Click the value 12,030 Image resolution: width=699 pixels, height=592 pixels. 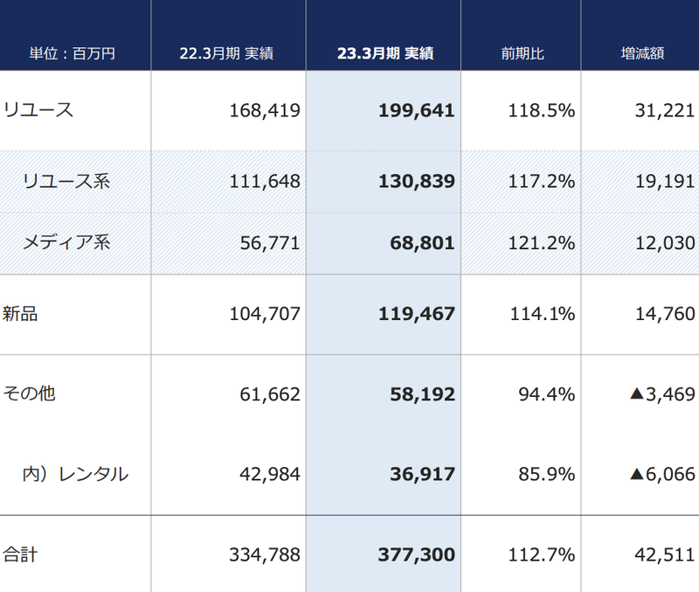(x=665, y=243)
